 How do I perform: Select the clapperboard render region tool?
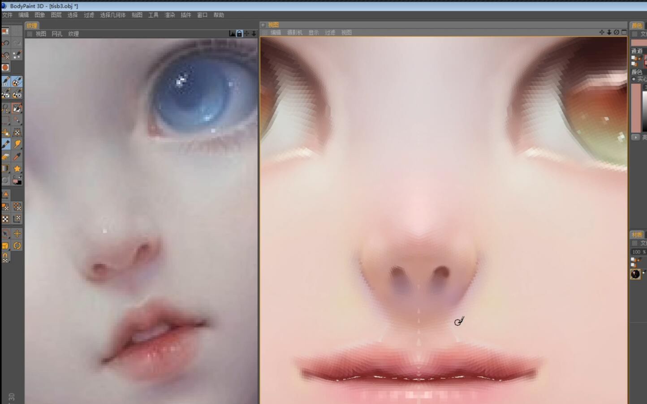click(x=17, y=108)
